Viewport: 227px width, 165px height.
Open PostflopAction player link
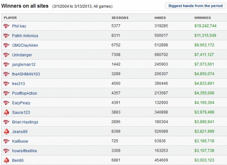pos(24,93)
